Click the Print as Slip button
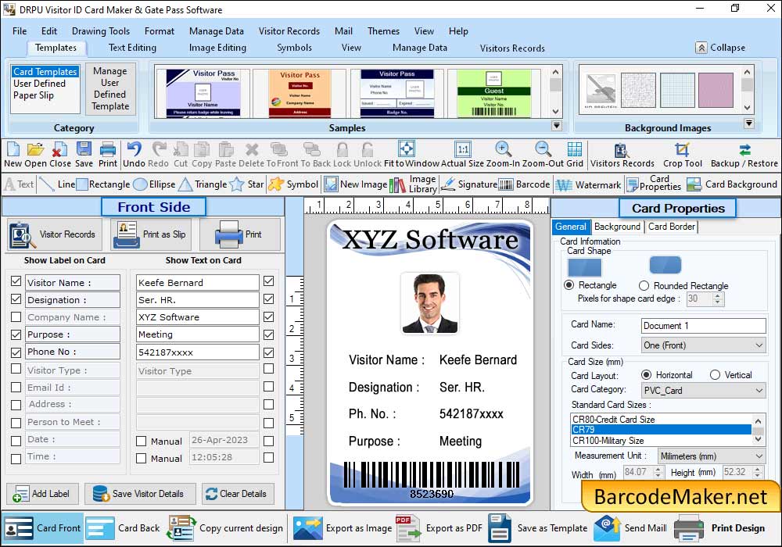Image resolution: width=782 pixels, height=547 pixels. click(x=150, y=234)
